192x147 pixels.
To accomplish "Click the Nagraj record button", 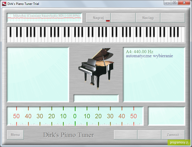I will (x=98, y=18).
